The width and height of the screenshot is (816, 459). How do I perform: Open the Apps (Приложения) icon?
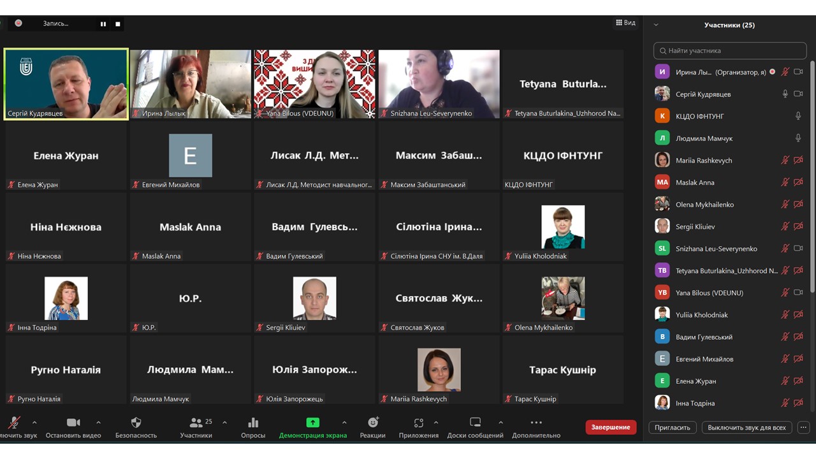[x=418, y=423]
